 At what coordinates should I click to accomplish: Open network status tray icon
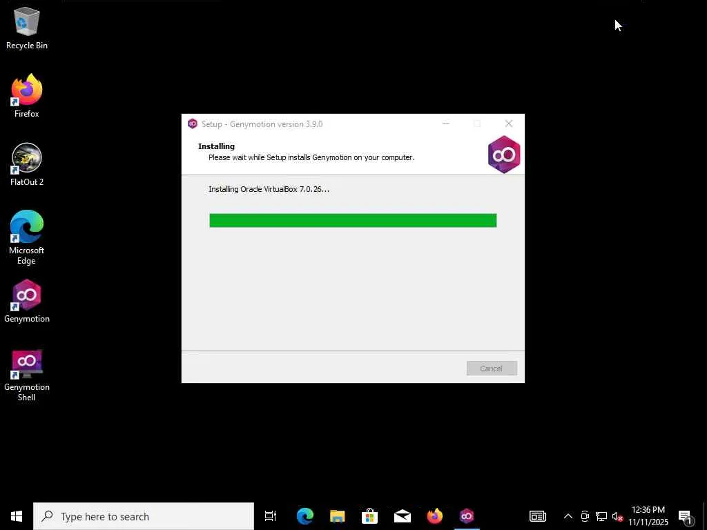click(x=601, y=516)
